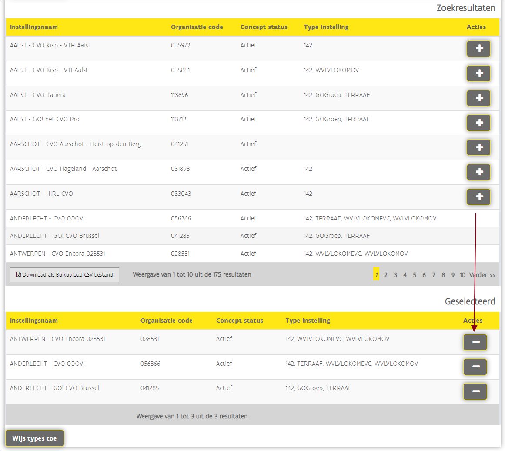This screenshot has height=451, width=505.
Task: Click plus icon for AALST - CVO Tanera
Action: 478,98
